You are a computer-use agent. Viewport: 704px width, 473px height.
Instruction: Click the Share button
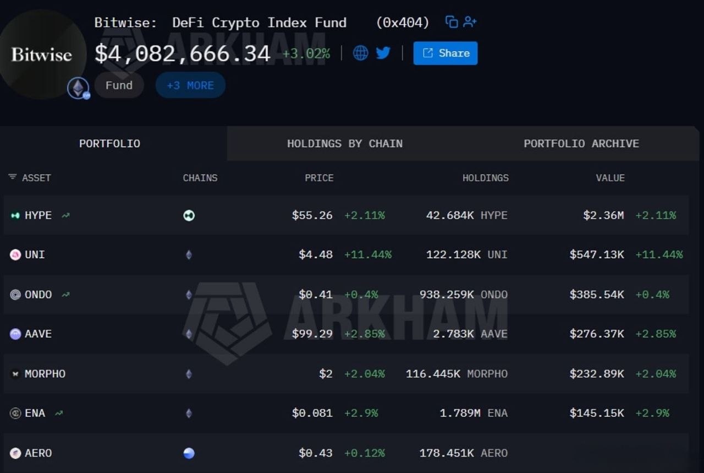click(x=446, y=53)
